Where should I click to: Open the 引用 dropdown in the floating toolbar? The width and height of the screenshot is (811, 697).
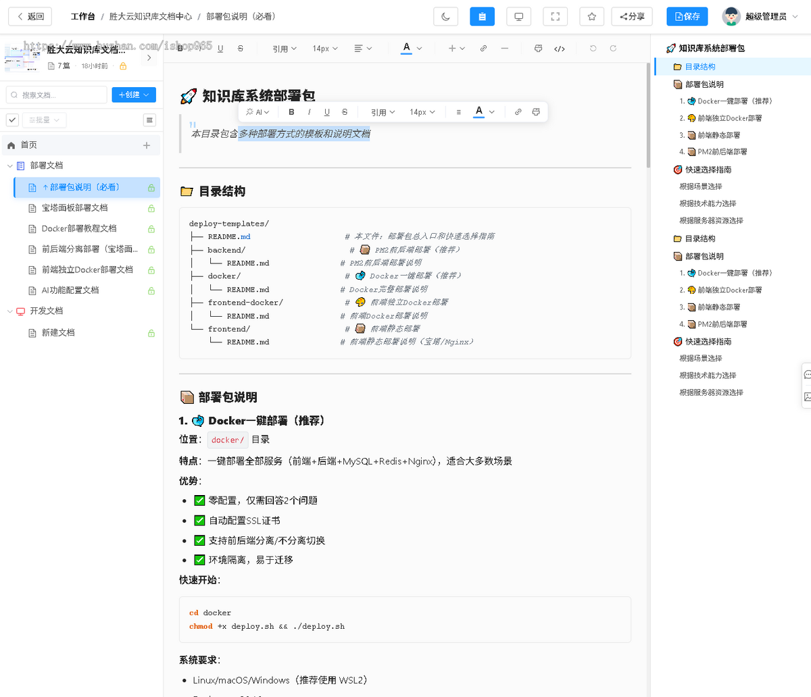[x=383, y=112]
